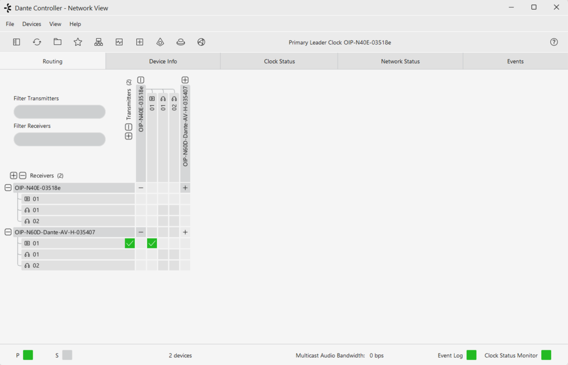Image resolution: width=568 pixels, height=365 pixels.
Task: Click the folder icon to load preset
Action: (58, 42)
